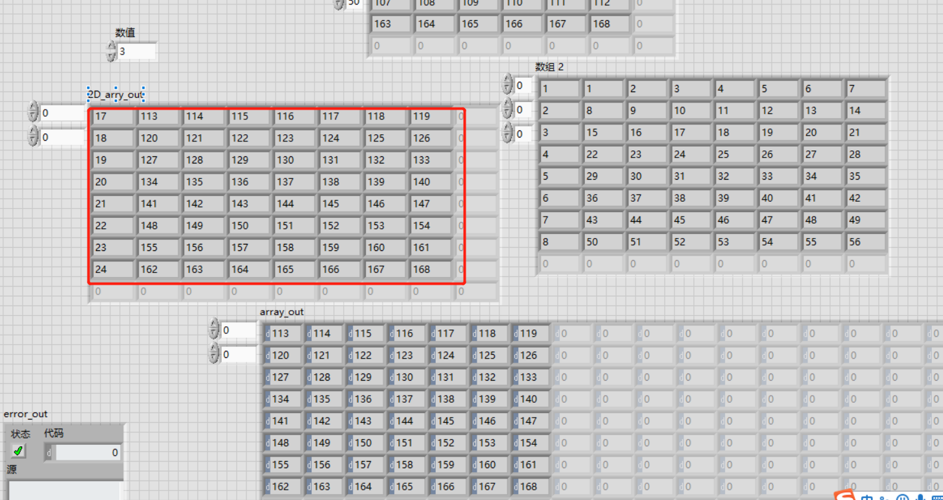Click cell 168 in 2D_arry_out
Image resolution: width=943 pixels, height=500 pixels.
pyautogui.click(x=430, y=269)
